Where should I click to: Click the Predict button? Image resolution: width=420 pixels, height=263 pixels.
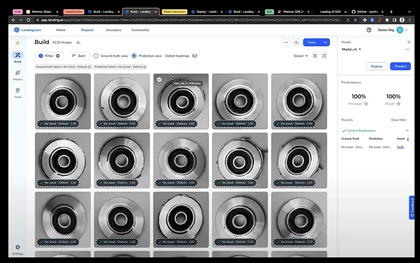click(x=400, y=66)
